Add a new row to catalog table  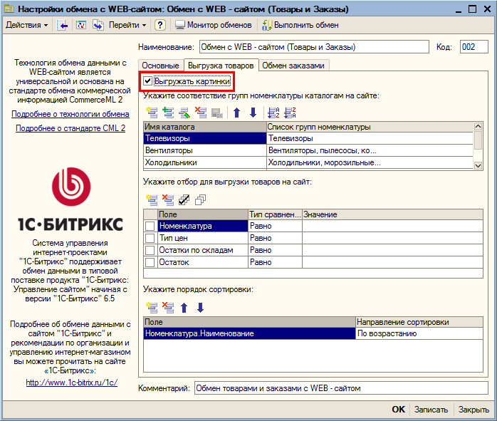(x=152, y=113)
